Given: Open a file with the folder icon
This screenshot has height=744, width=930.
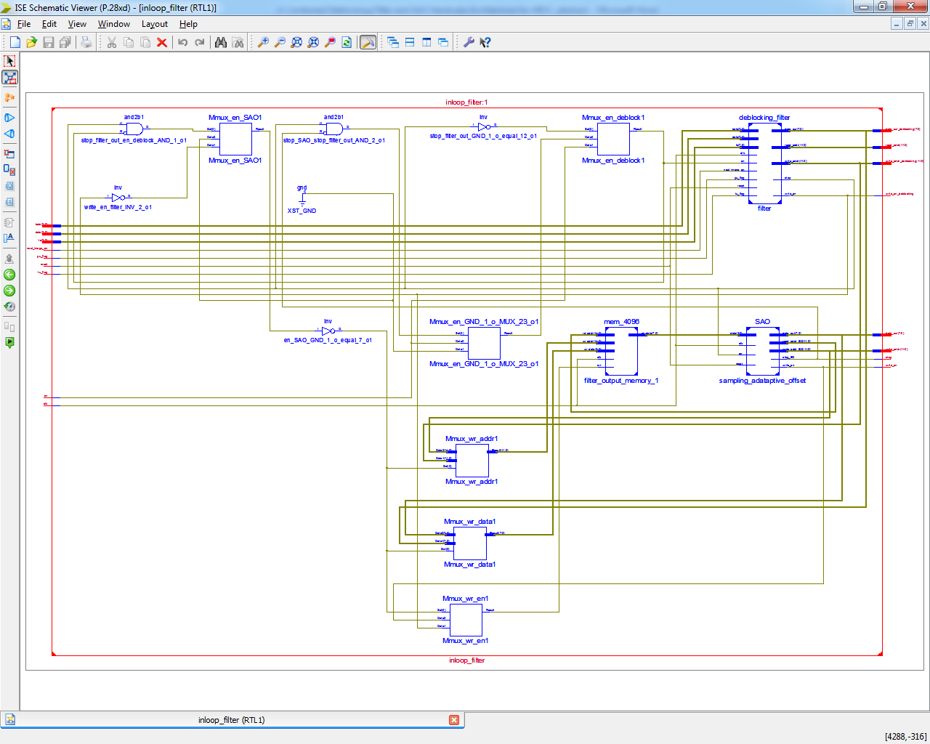Looking at the screenshot, I should [31, 42].
